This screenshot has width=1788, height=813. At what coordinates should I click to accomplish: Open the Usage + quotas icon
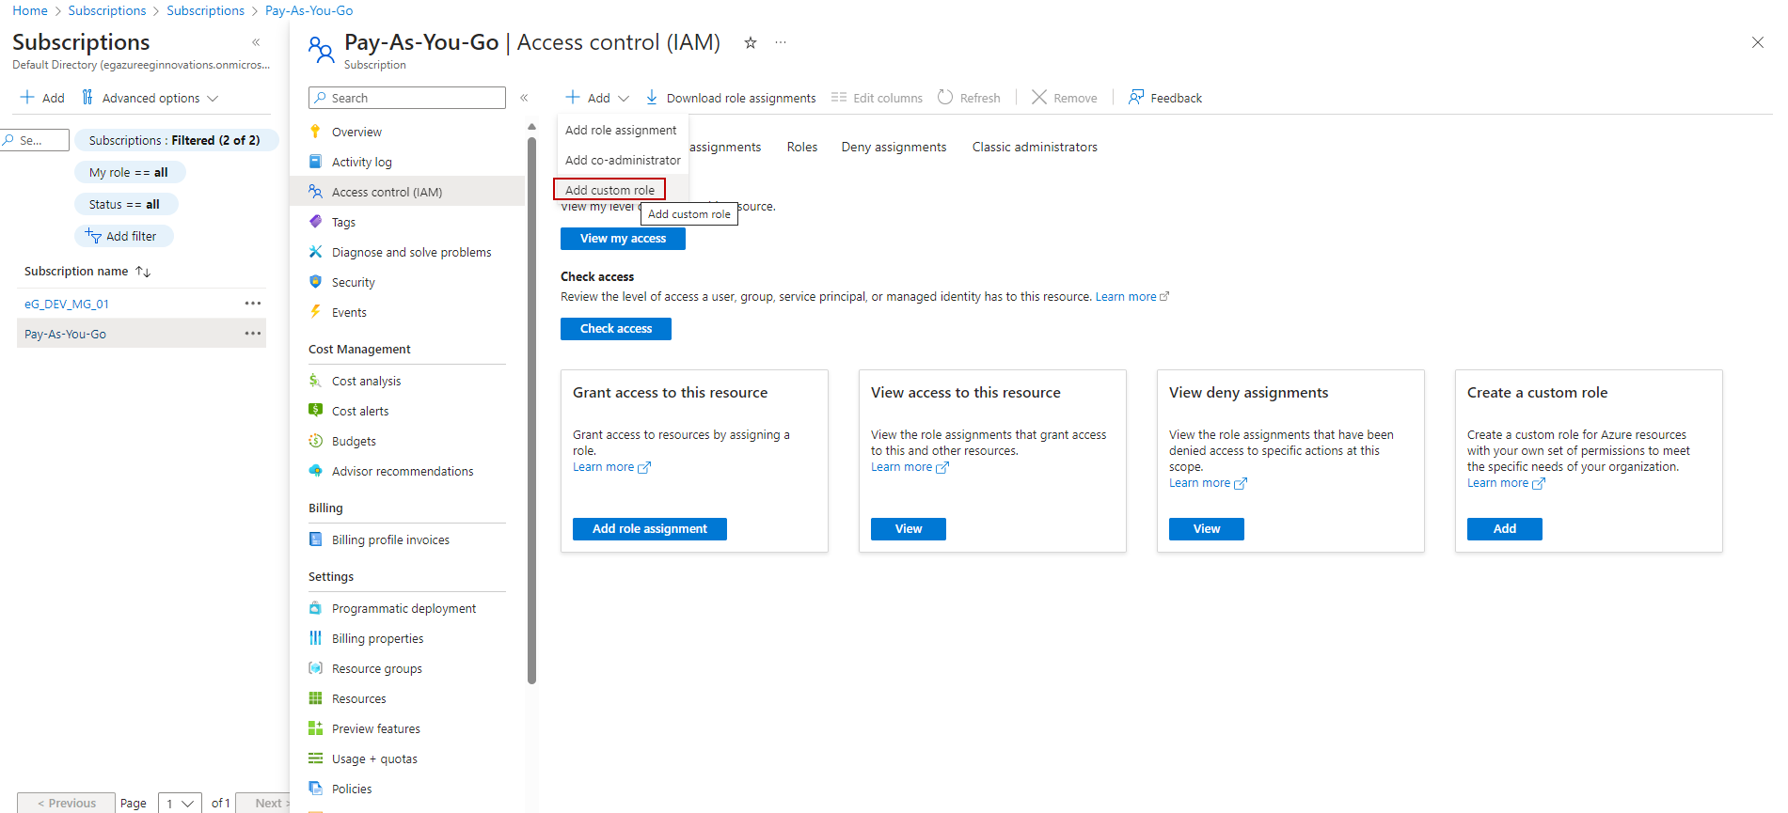pos(315,758)
